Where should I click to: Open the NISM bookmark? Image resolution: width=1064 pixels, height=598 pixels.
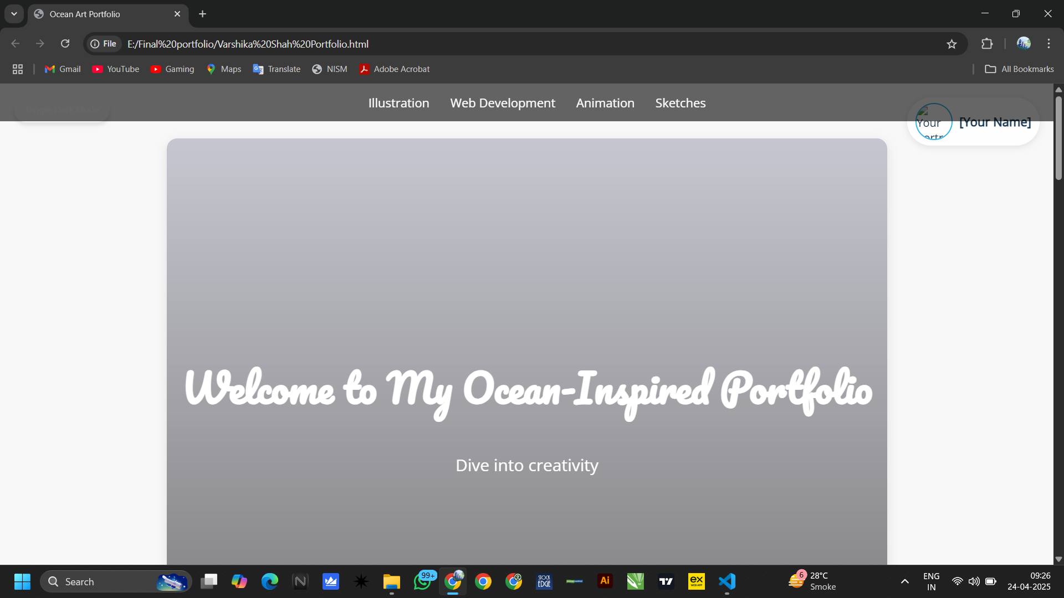(x=330, y=69)
